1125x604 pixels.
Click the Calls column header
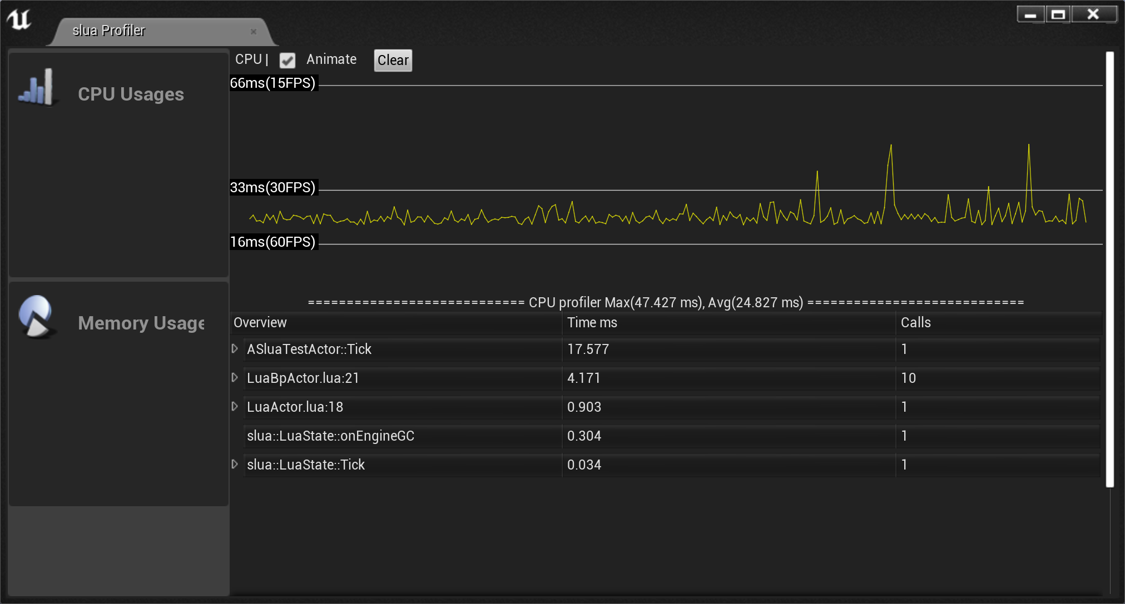(x=915, y=322)
